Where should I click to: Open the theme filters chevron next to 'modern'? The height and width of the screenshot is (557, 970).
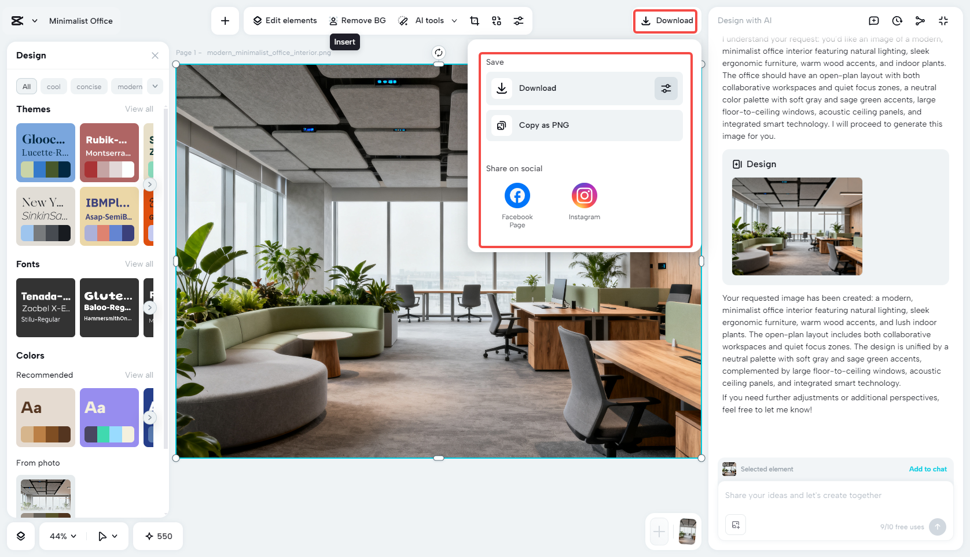(x=155, y=86)
